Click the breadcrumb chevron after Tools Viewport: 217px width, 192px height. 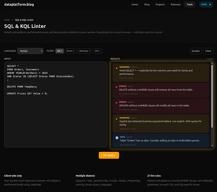[x=13, y=20]
